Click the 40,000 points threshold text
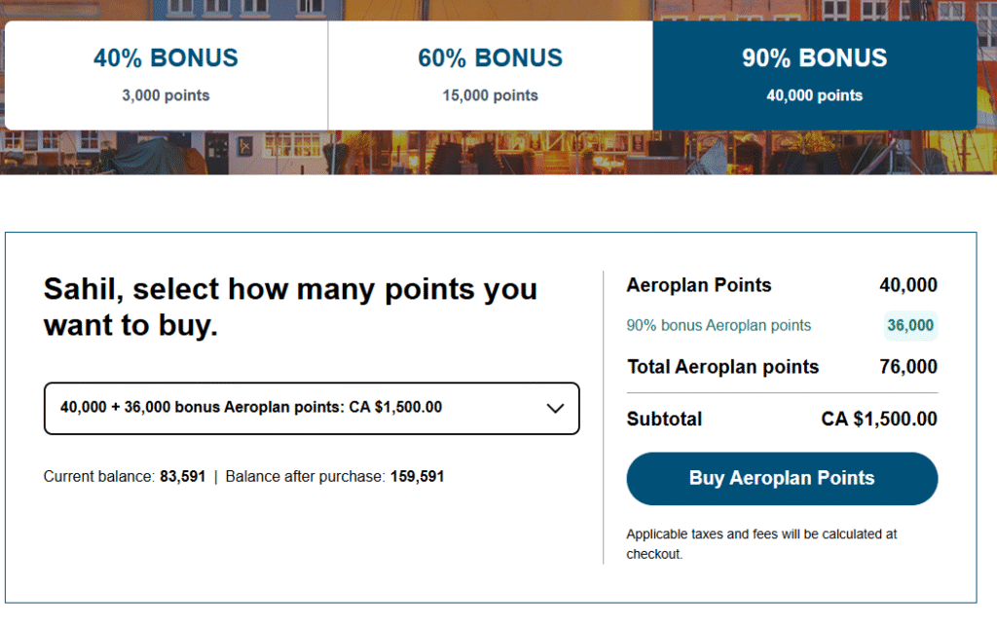997x627 pixels. tap(814, 95)
